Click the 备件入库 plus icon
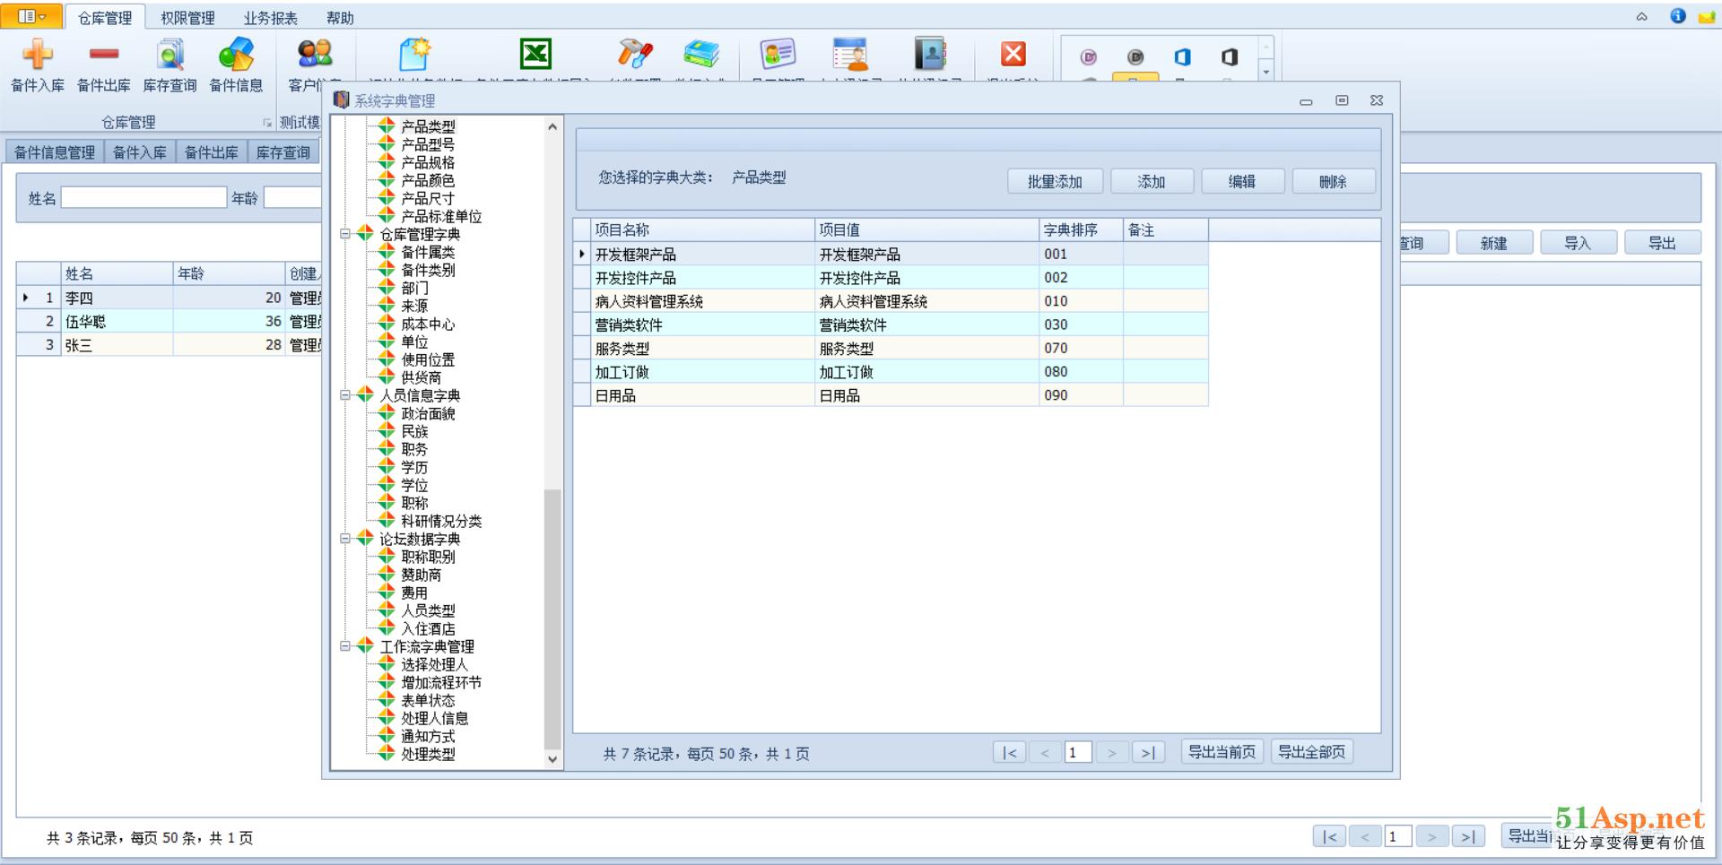 point(37,56)
